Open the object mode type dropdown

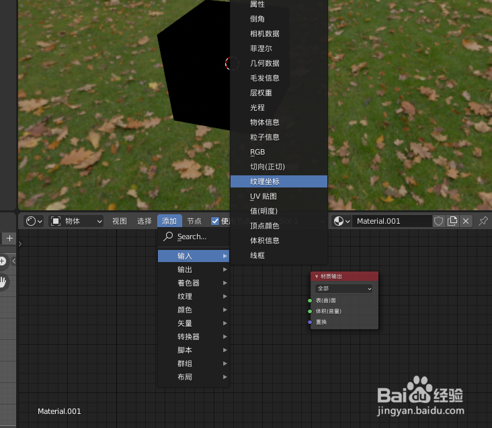pos(76,221)
